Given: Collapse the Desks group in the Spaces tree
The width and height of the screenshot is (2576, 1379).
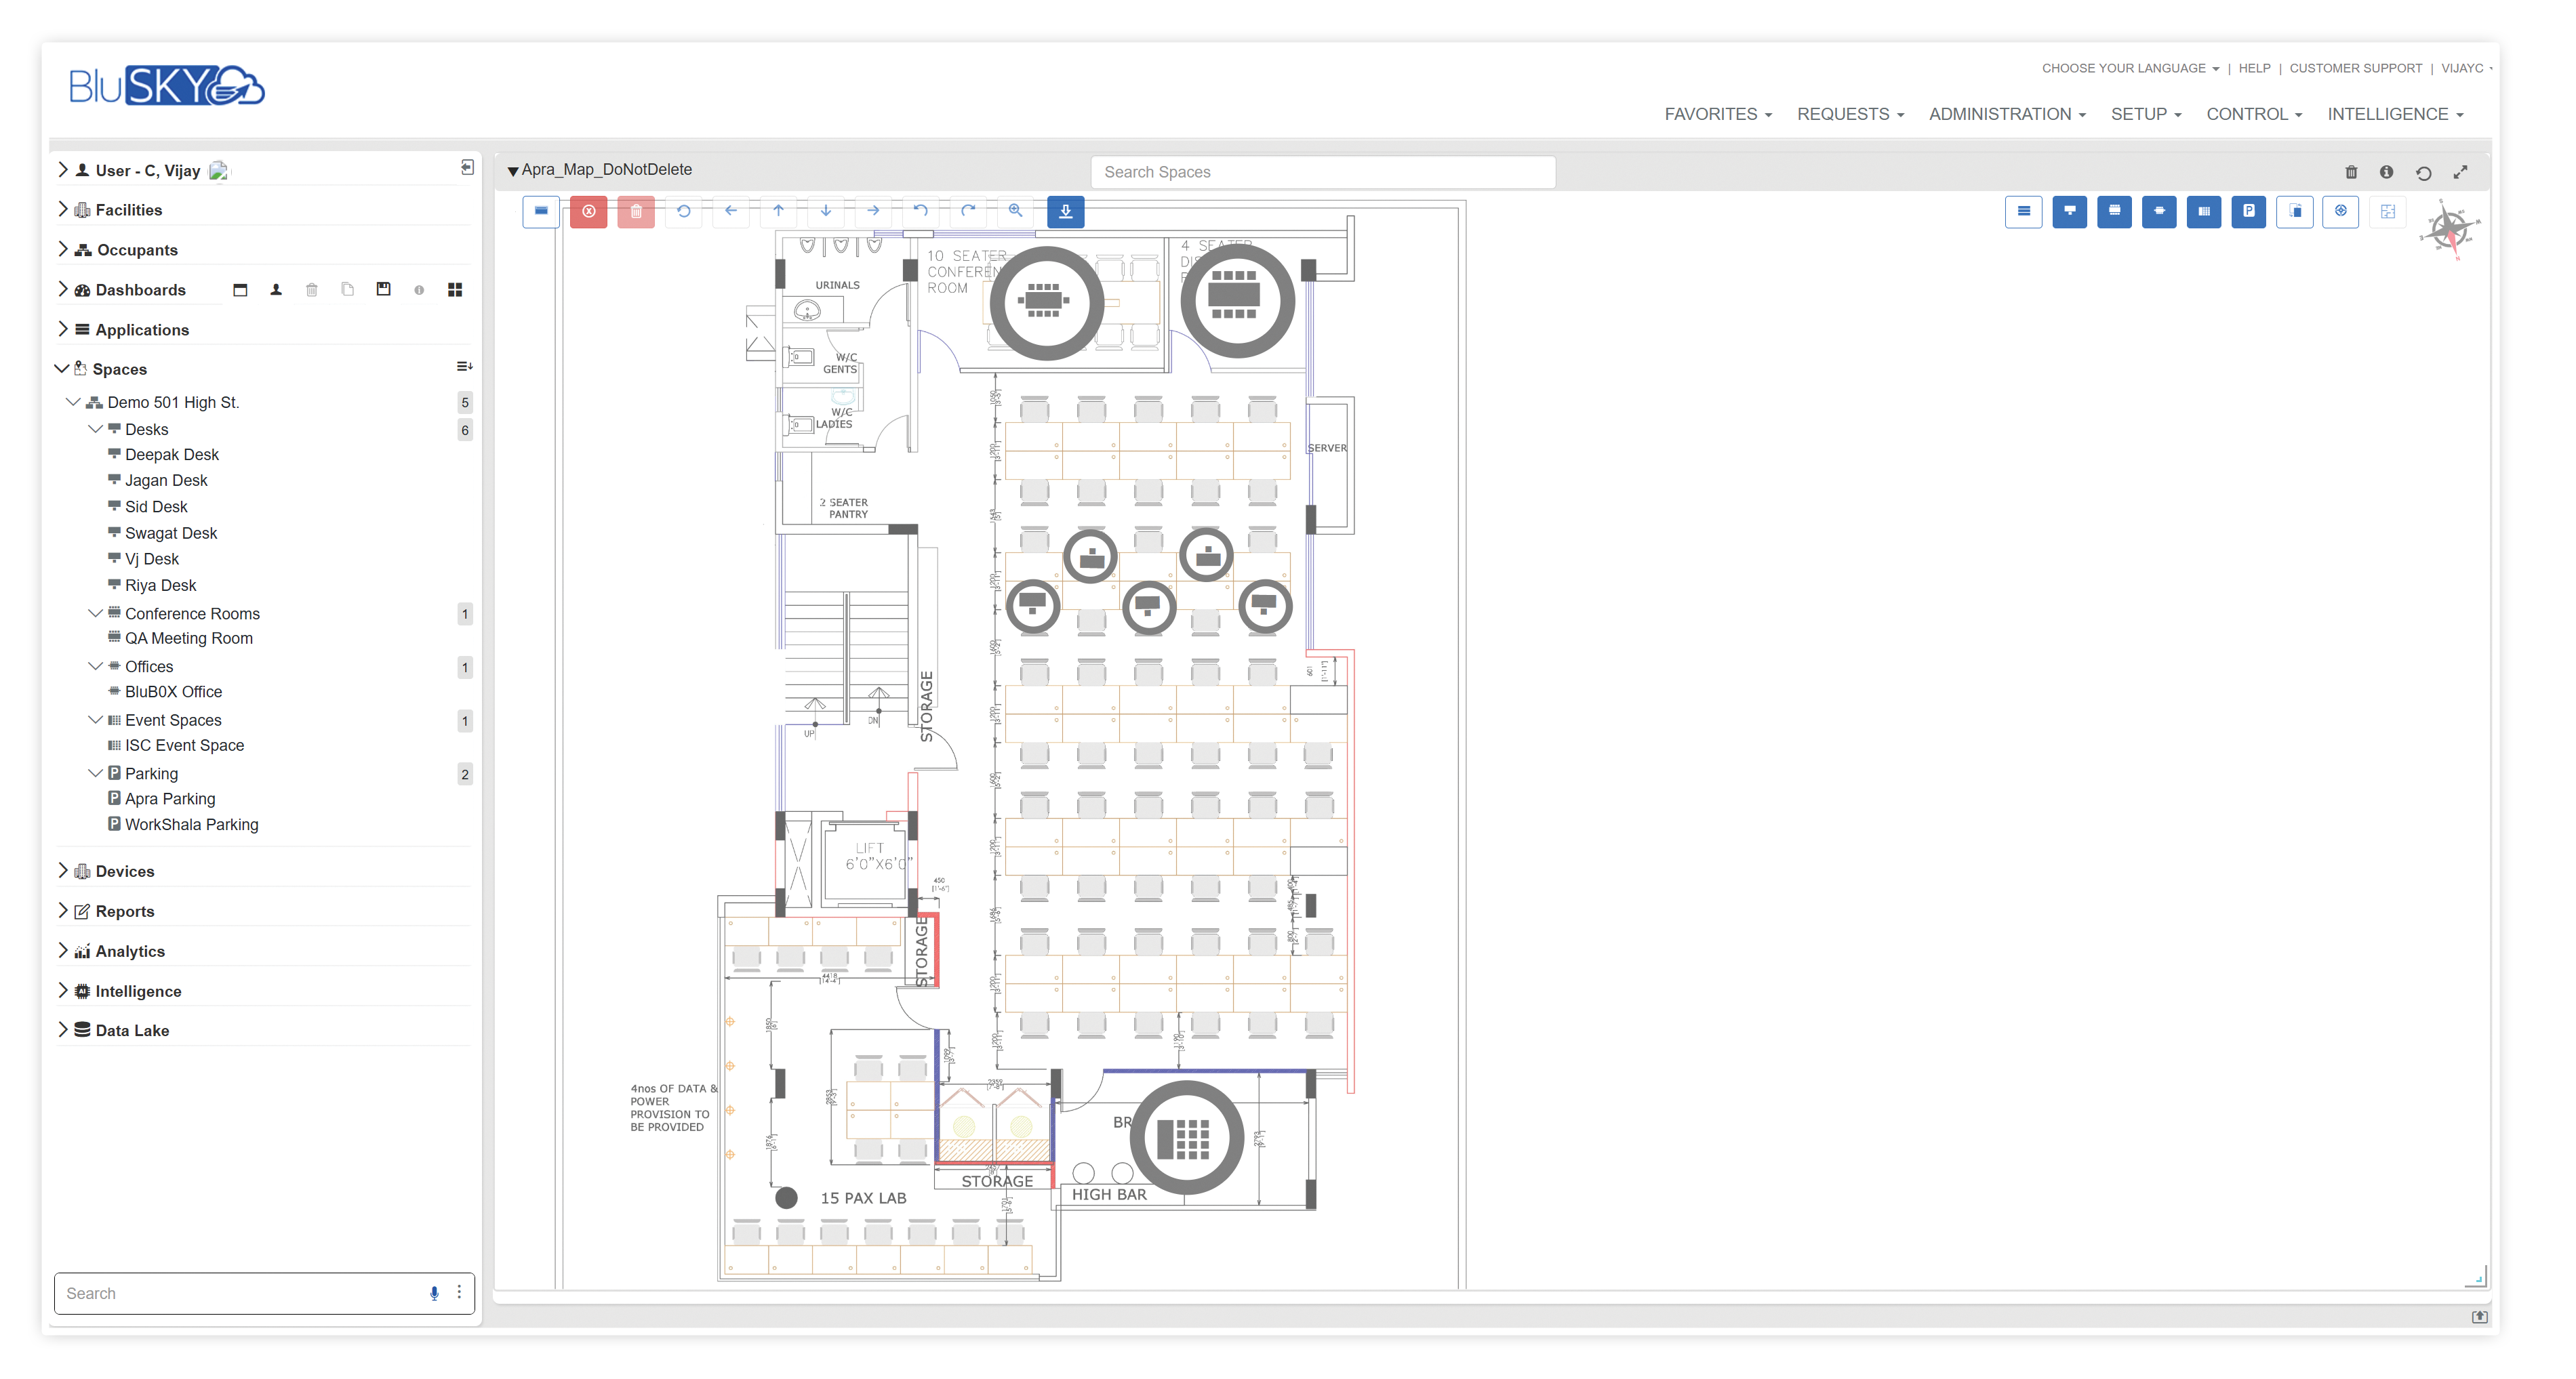Looking at the screenshot, I should [96, 429].
